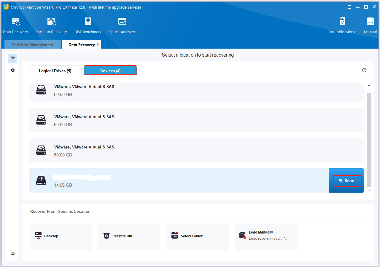Maximize the MiniTool Partition Wizard window
Image resolution: width=380 pixels, height=267 pixels.
[366, 7]
